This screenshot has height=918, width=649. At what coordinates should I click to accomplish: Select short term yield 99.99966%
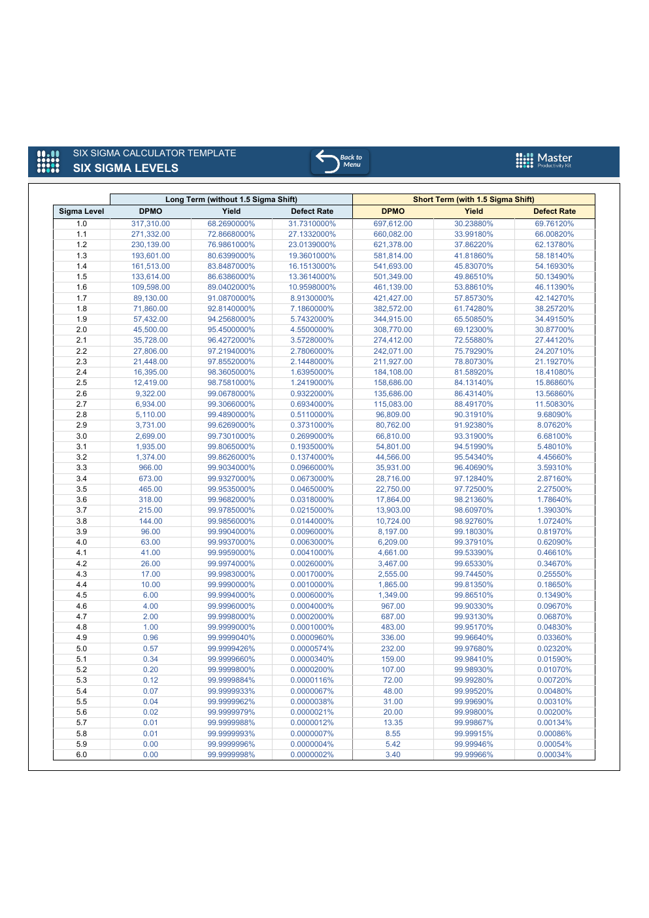474,755
